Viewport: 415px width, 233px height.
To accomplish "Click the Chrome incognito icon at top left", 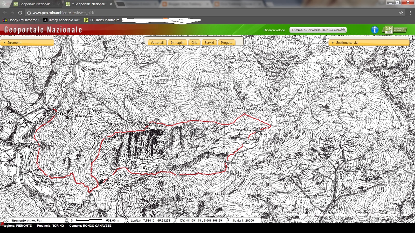I will [4, 4].
